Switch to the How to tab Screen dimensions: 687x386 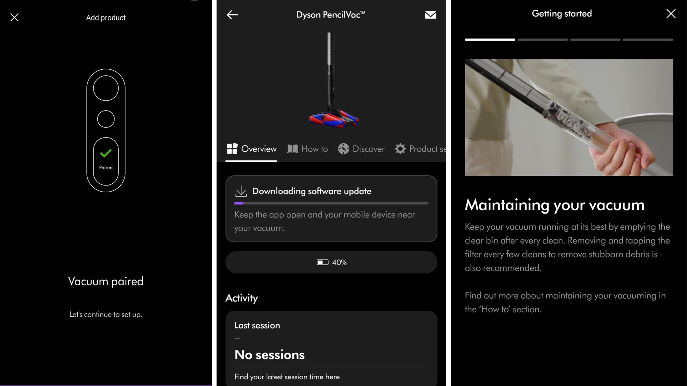click(307, 149)
